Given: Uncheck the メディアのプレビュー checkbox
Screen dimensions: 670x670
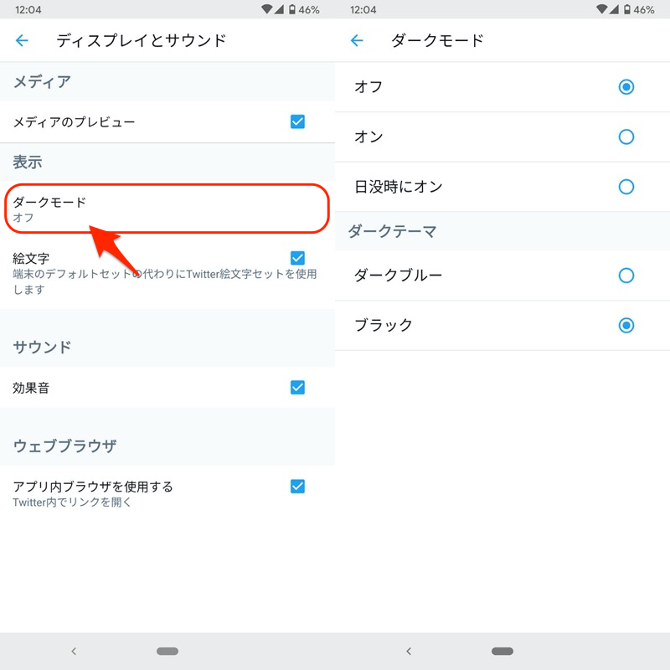Looking at the screenshot, I should click(297, 121).
